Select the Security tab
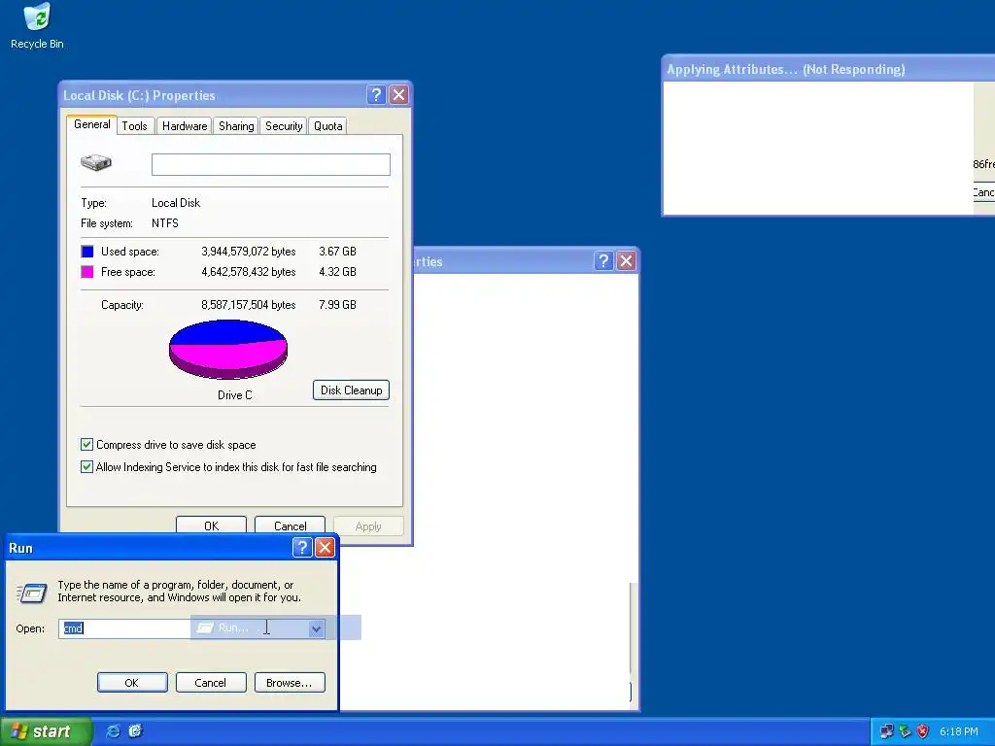This screenshot has height=746, width=995. coord(284,126)
